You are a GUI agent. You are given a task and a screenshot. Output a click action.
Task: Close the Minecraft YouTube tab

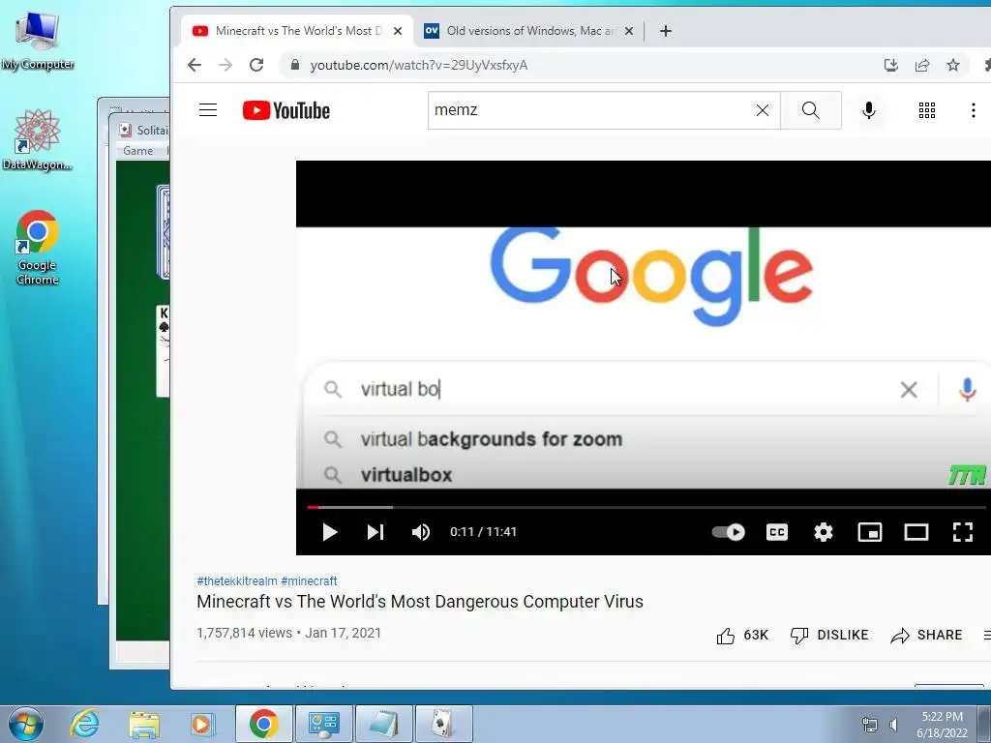click(398, 31)
